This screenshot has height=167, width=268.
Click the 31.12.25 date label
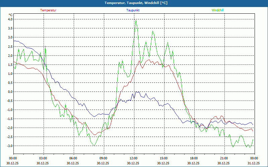[254, 163]
